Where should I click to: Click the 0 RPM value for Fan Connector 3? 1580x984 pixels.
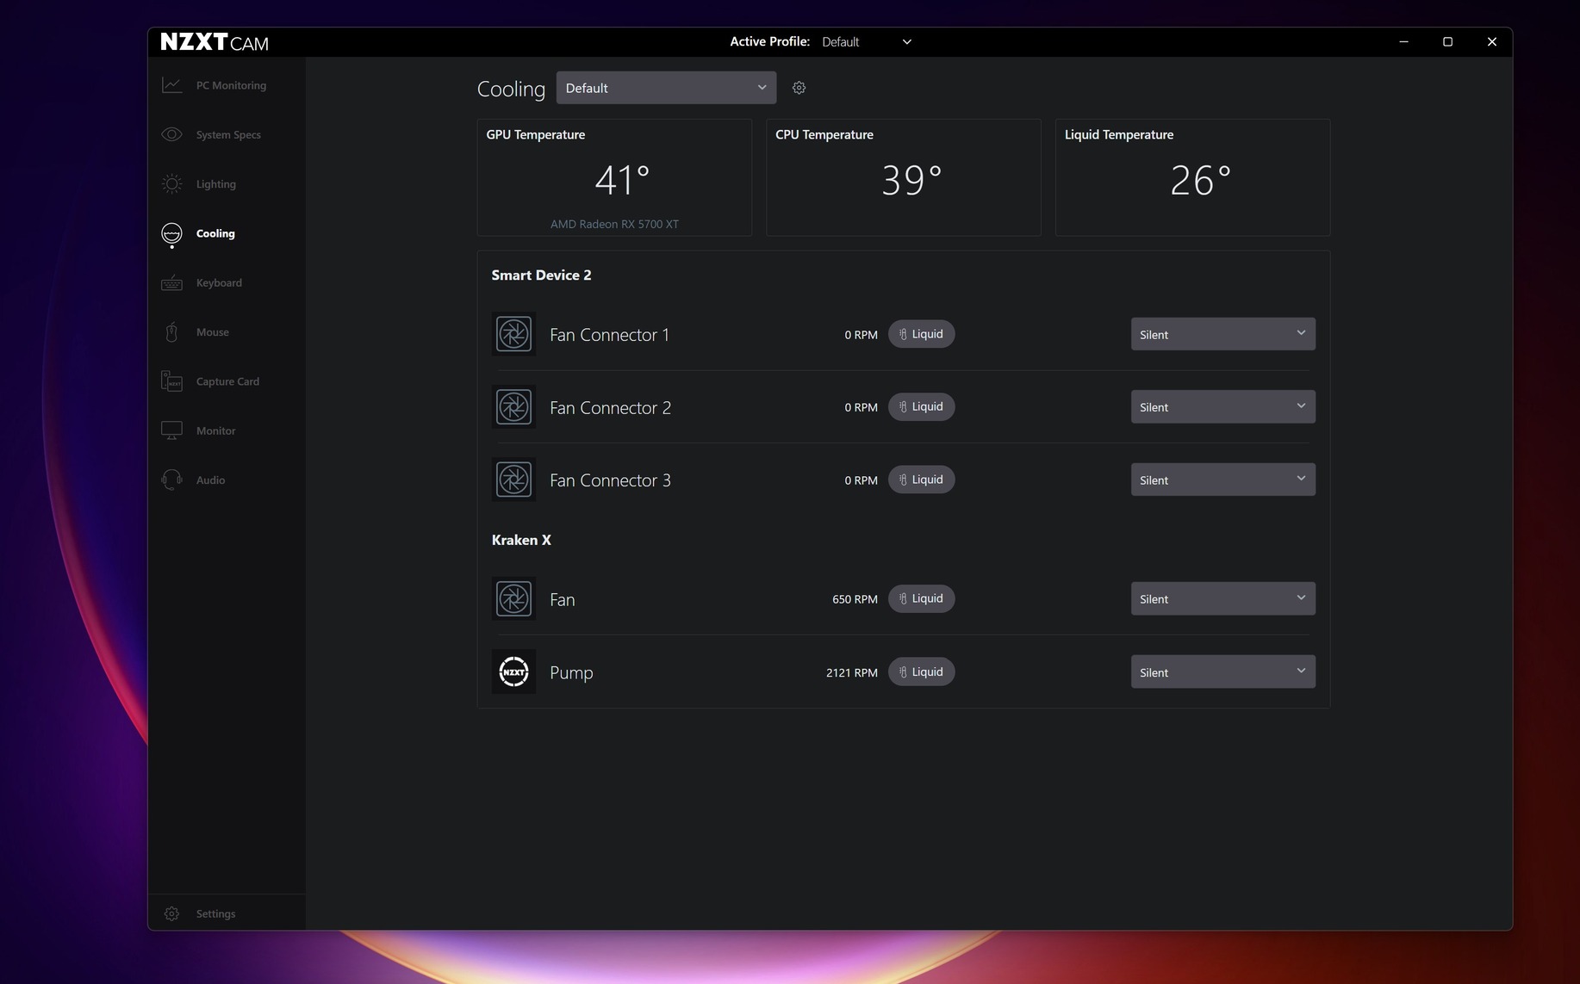861,480
